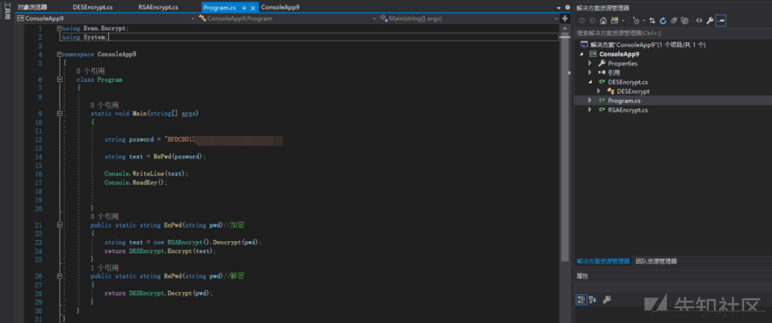This screenshot has width=772, height=323.
Task: Open the pending changes filter dropdown arrow
Action: coord(644,21)
